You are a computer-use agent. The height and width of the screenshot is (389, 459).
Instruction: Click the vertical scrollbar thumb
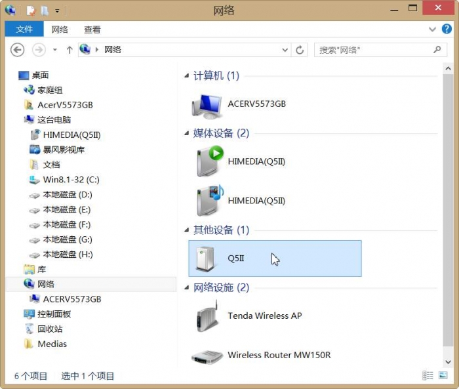coord(448,210)
